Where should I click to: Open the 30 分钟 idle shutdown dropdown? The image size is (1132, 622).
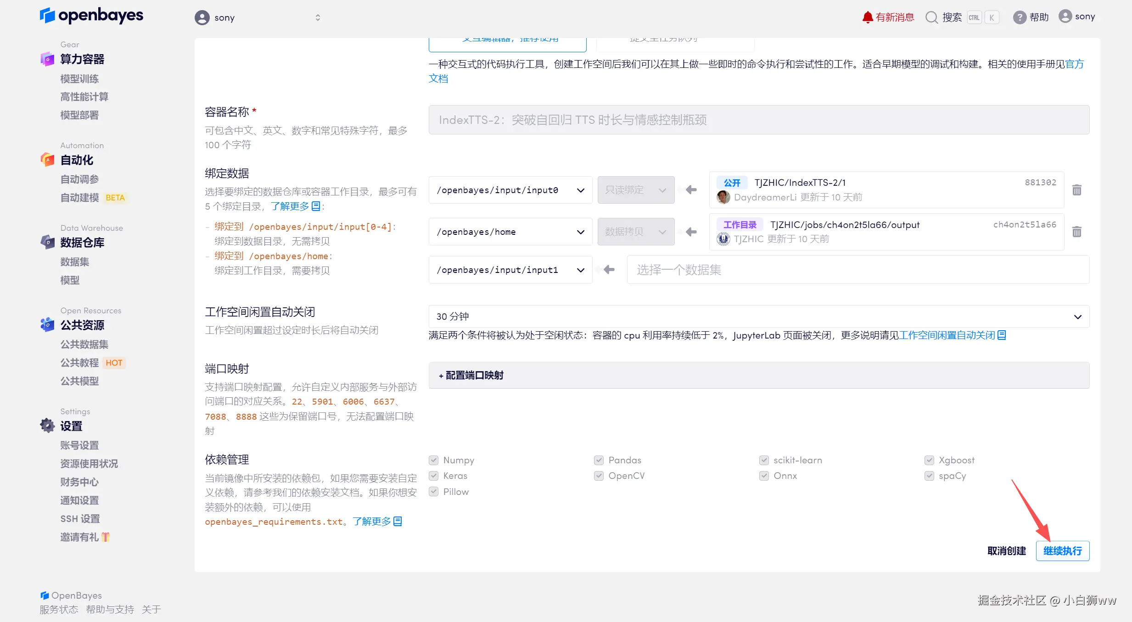[758, 317]
